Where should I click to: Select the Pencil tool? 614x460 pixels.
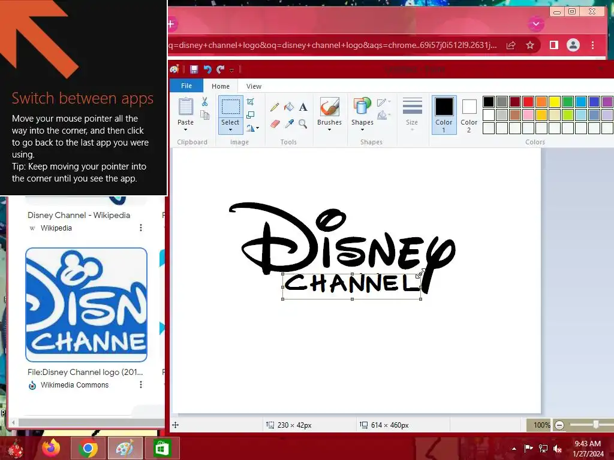click(275, 107)
